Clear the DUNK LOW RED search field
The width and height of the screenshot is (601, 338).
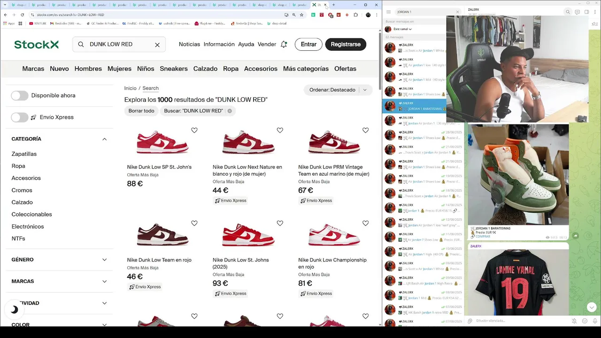click(157, 45)
